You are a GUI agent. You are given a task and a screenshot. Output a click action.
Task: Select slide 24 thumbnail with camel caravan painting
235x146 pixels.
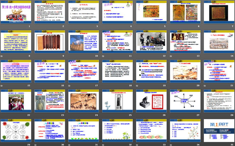coord(84,101)
